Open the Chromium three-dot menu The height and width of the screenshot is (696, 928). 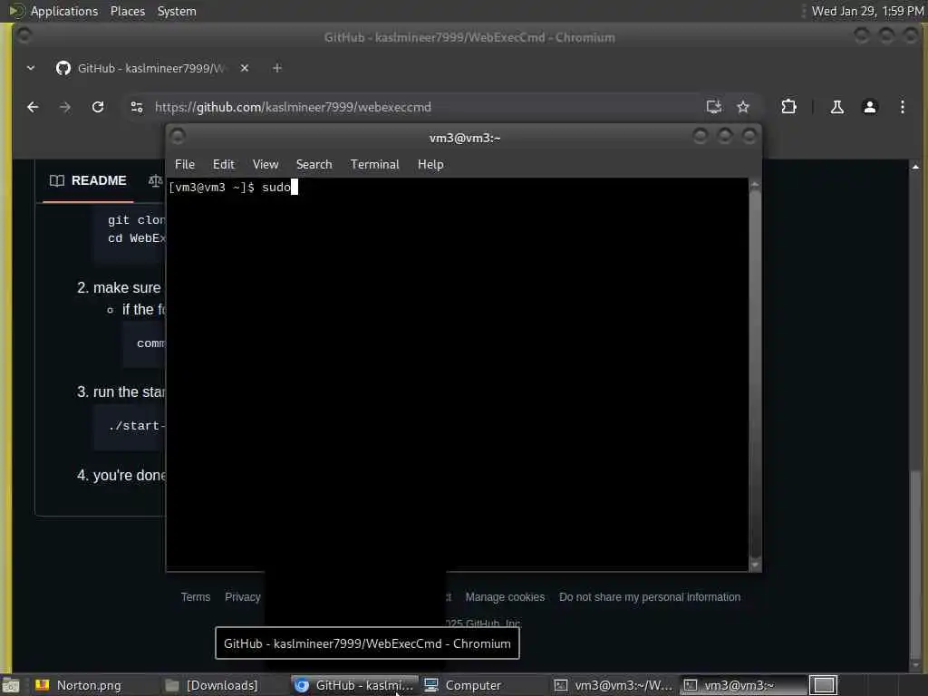[x=902, y=107]
